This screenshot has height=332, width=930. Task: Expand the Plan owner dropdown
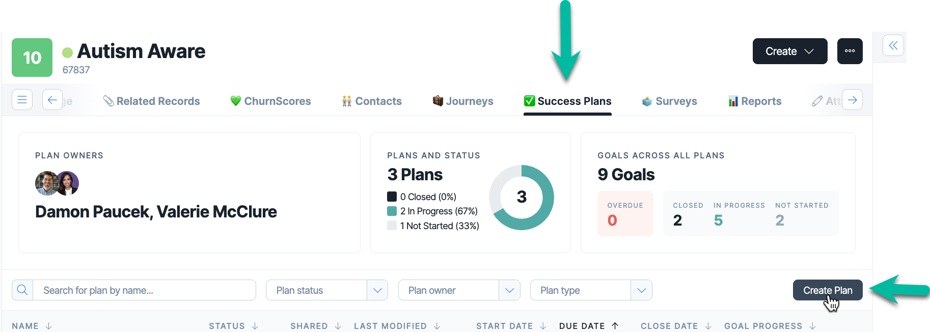pos(509,290)
